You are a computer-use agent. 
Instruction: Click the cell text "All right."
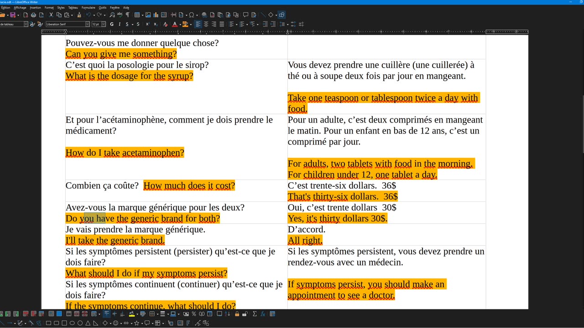[x=305, y=241]
